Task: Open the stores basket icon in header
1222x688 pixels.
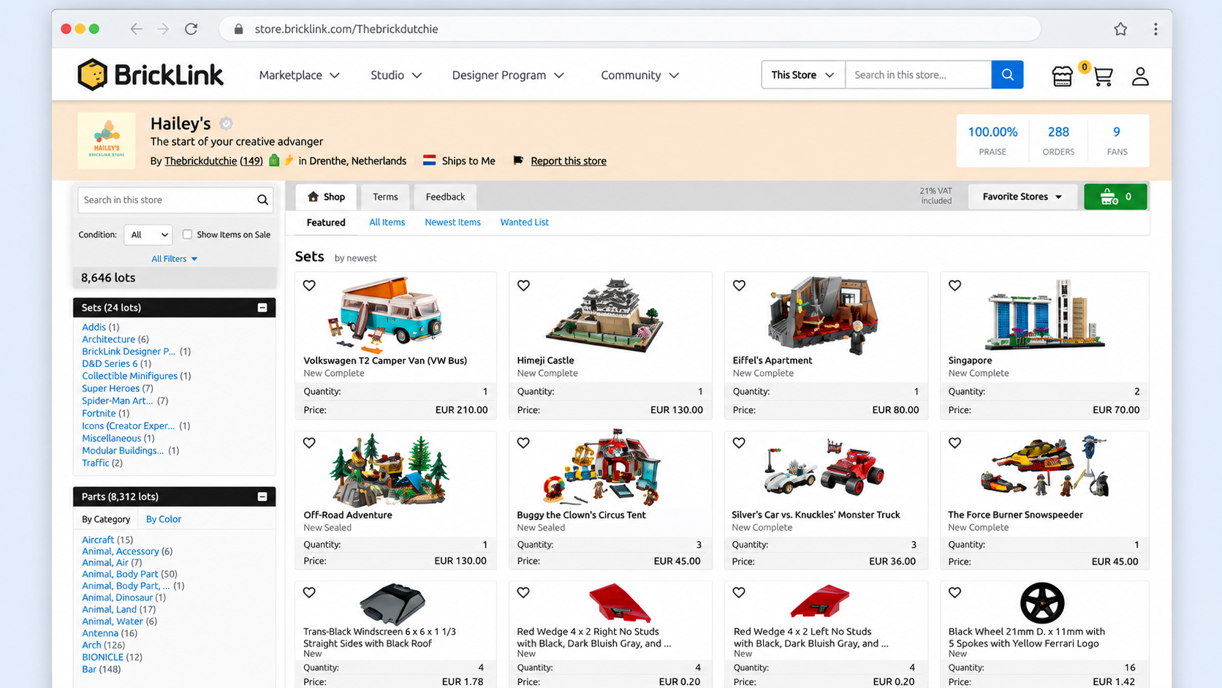Action: (1062, 76)
